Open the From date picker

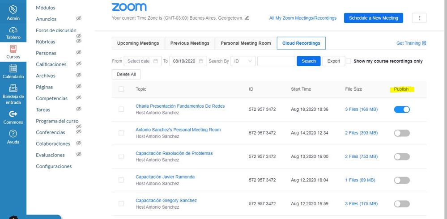pos(142,61)
